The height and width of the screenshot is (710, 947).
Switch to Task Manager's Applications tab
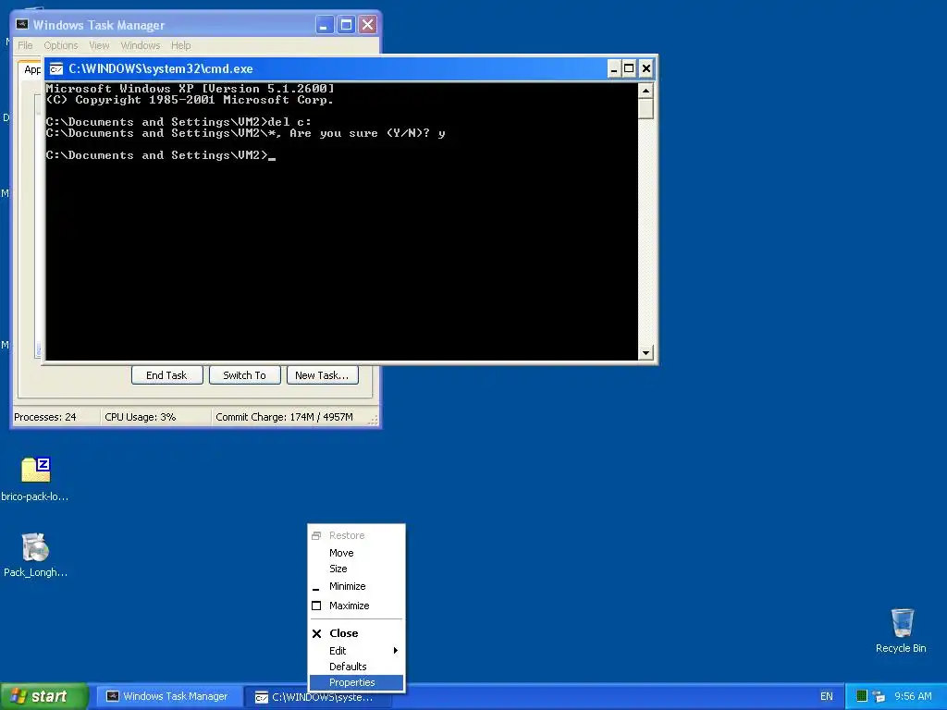click(31, 69)
